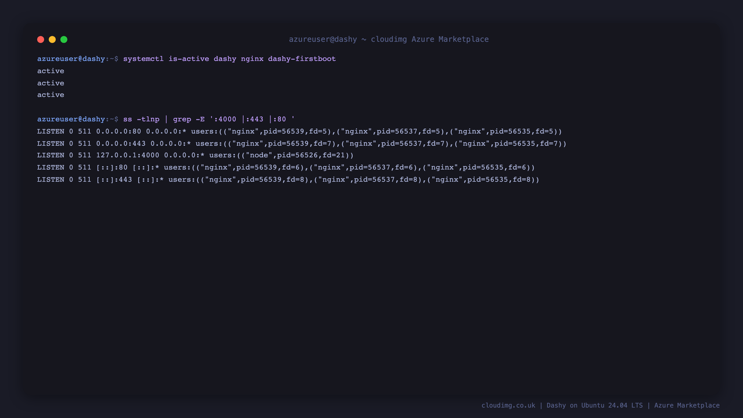743x418 pixels.
Task: Click the LISTEN line for 127.0.0.1:4000 node
Action: click(196, 155)
